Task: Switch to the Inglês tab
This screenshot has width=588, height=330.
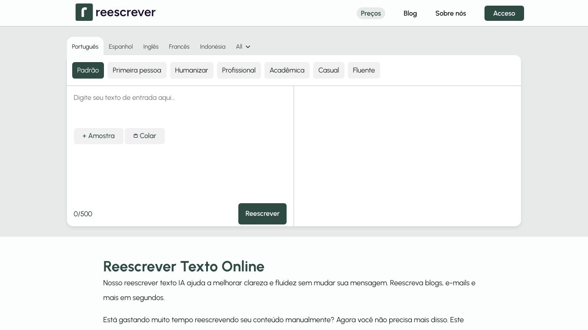Action: tap(151, 46)
